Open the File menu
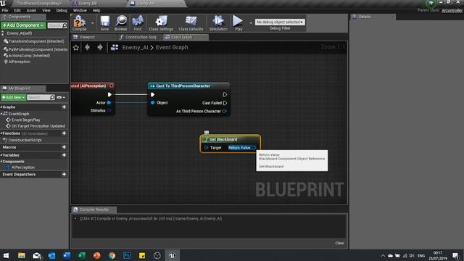The height and width of the screenshot is (261, 464). [5, 10]
